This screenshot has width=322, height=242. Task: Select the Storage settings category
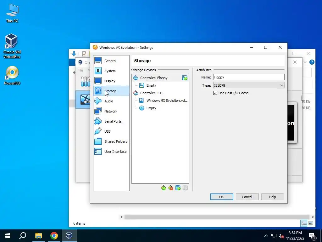point(111,91)
